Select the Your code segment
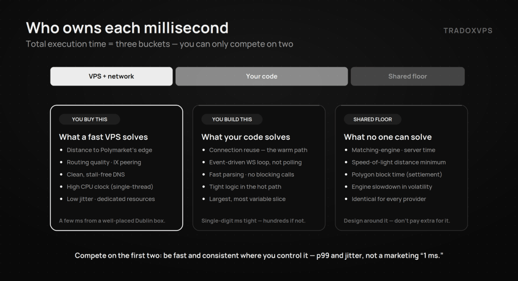Image resolution: width=518 pixels, height=281 pixels. [262, 76]
